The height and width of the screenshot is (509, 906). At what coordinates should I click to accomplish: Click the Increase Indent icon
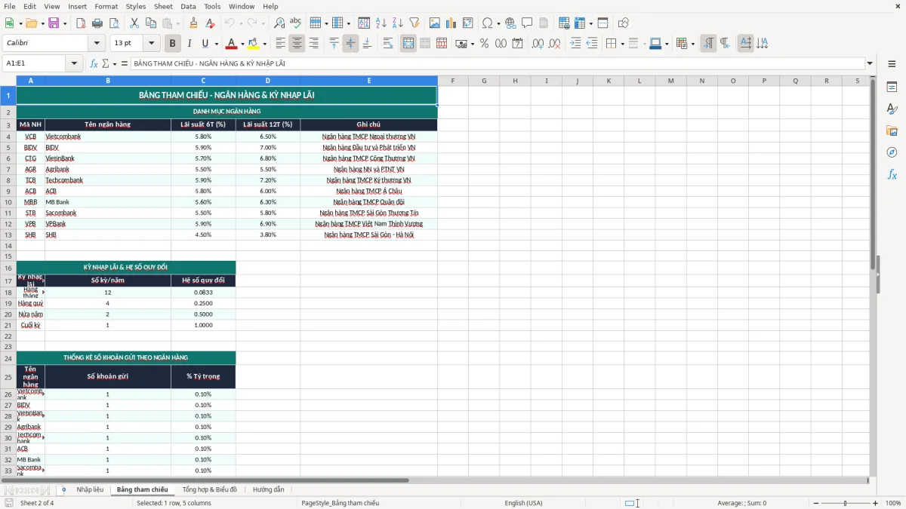click(575, 44)
